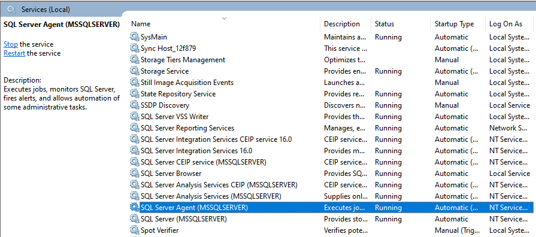Sort by the Description column header
The height and width of the screenshot is (237, 536).
pyautogui.click(x=342, y=24)
